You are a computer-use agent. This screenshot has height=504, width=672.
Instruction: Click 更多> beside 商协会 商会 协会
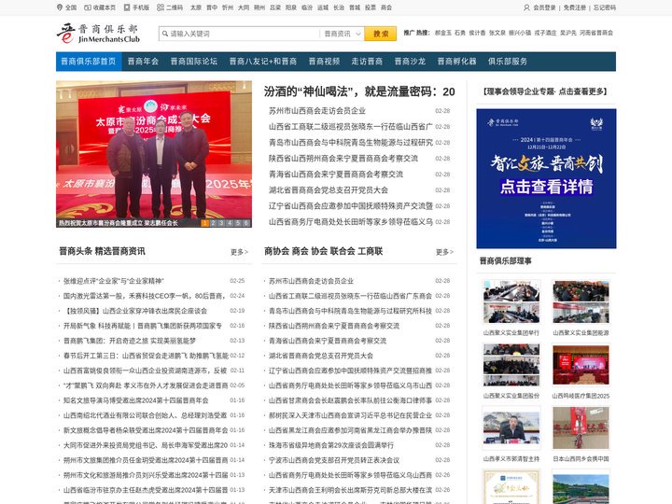444,252
